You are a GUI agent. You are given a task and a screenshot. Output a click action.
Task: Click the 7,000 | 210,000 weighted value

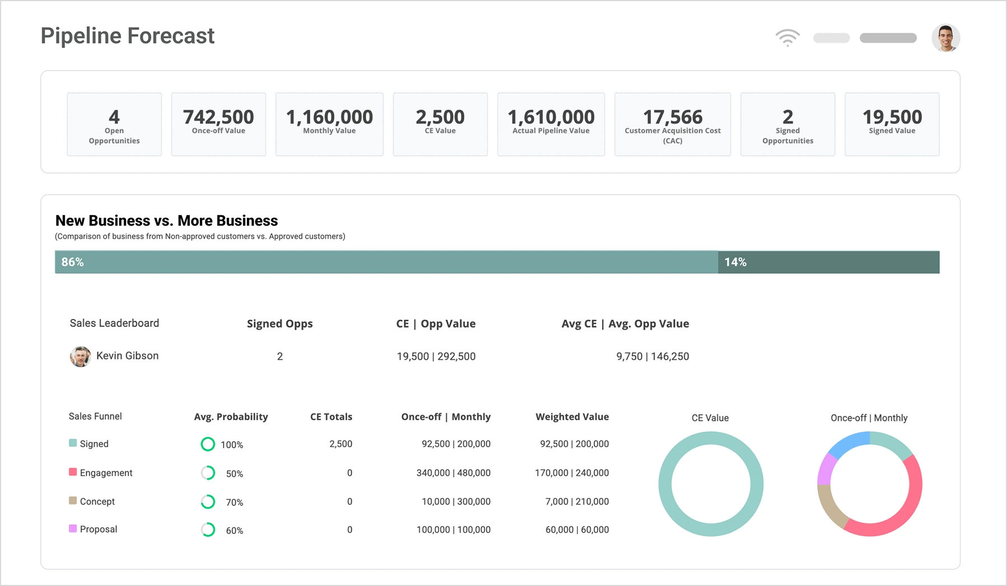[x=577, y=501]
